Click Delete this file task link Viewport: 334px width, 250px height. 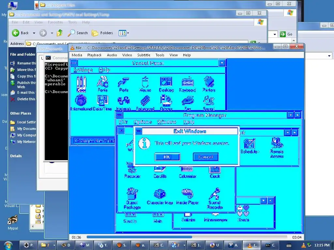point(23,99)
